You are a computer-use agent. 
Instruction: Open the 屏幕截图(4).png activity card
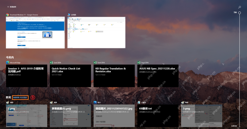[70, 116]
